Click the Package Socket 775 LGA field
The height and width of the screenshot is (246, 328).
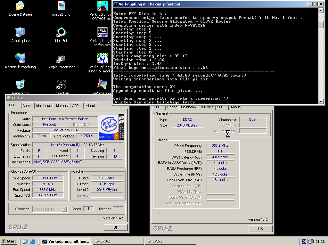coord(65,130)
